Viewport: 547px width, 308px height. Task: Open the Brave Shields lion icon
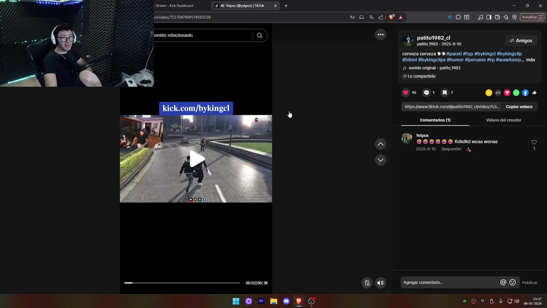coord(391,17)
